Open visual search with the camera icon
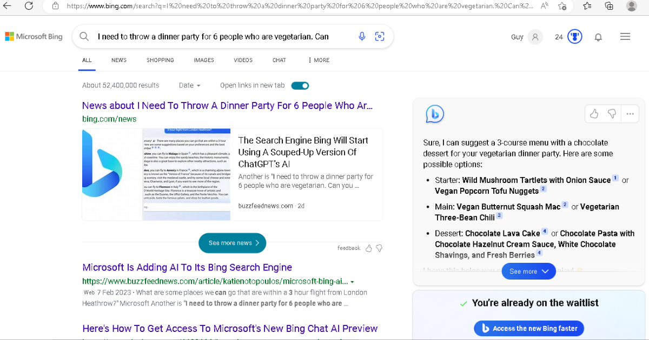 [x=379, y=36]
